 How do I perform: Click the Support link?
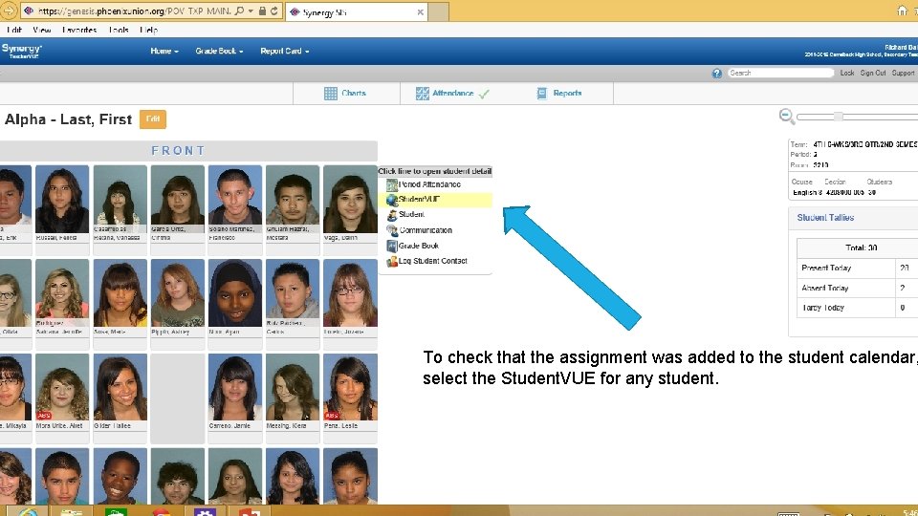coord(903,74)
